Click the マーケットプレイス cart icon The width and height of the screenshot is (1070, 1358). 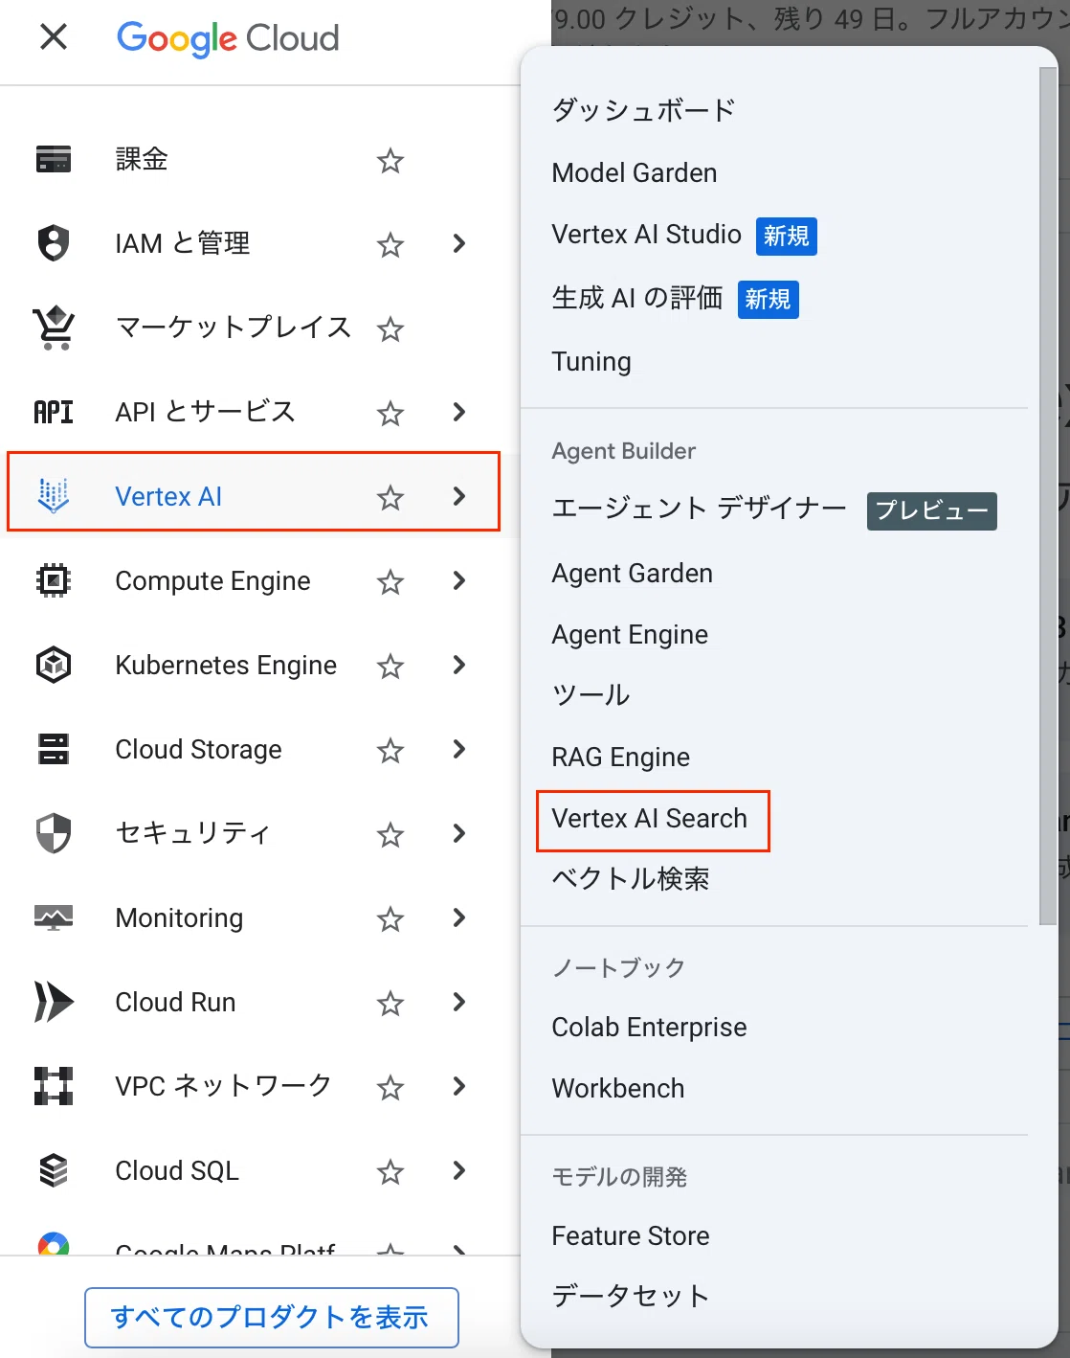(54, 328)
